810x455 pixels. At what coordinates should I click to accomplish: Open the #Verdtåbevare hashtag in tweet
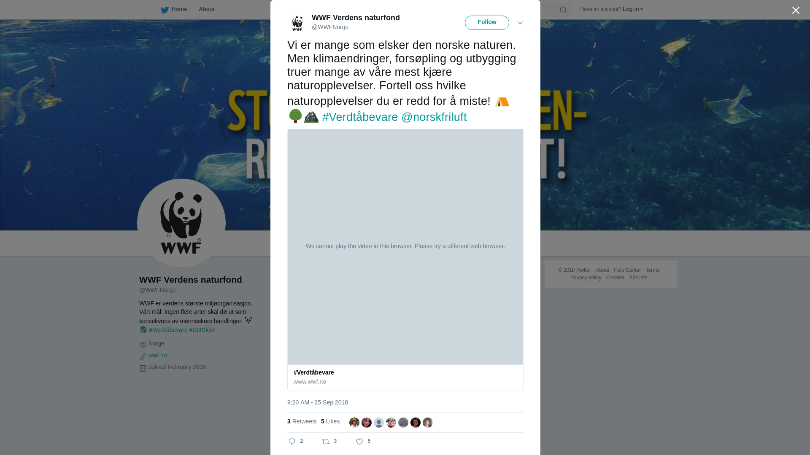[x=360, y=117]
